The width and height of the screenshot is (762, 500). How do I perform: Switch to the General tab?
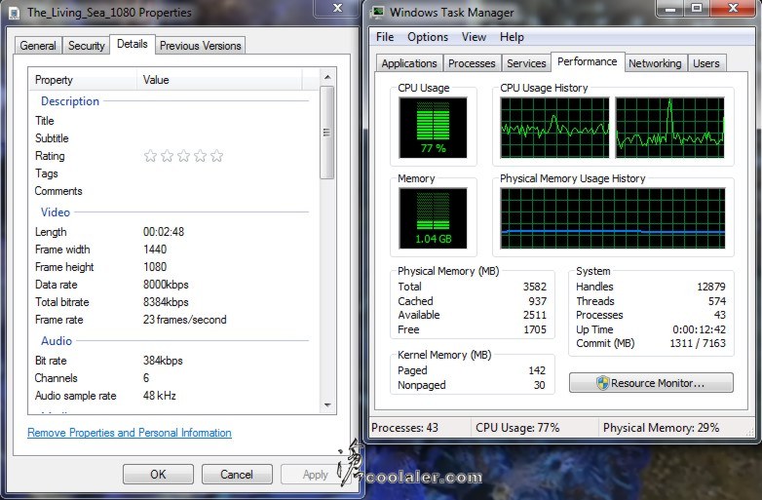point(38,46)
